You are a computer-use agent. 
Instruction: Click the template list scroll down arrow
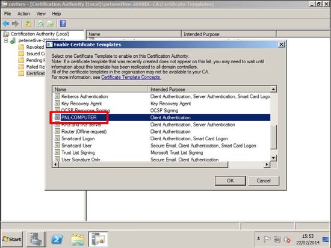coord(273,158)
